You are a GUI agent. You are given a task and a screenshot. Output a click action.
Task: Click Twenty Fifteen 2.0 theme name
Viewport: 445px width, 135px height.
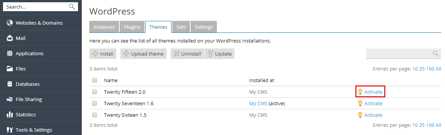pos(125,92)
